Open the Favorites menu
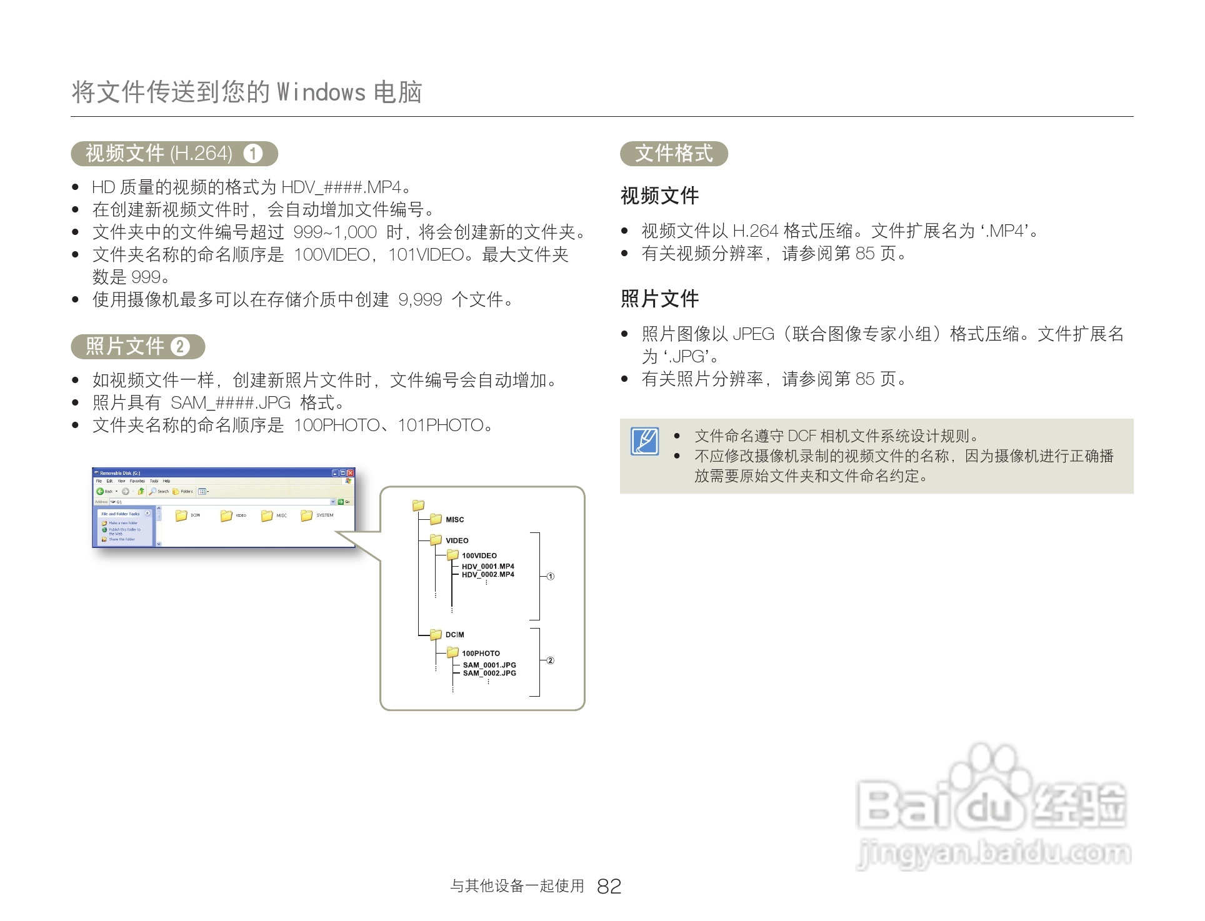 click(137, 481)
